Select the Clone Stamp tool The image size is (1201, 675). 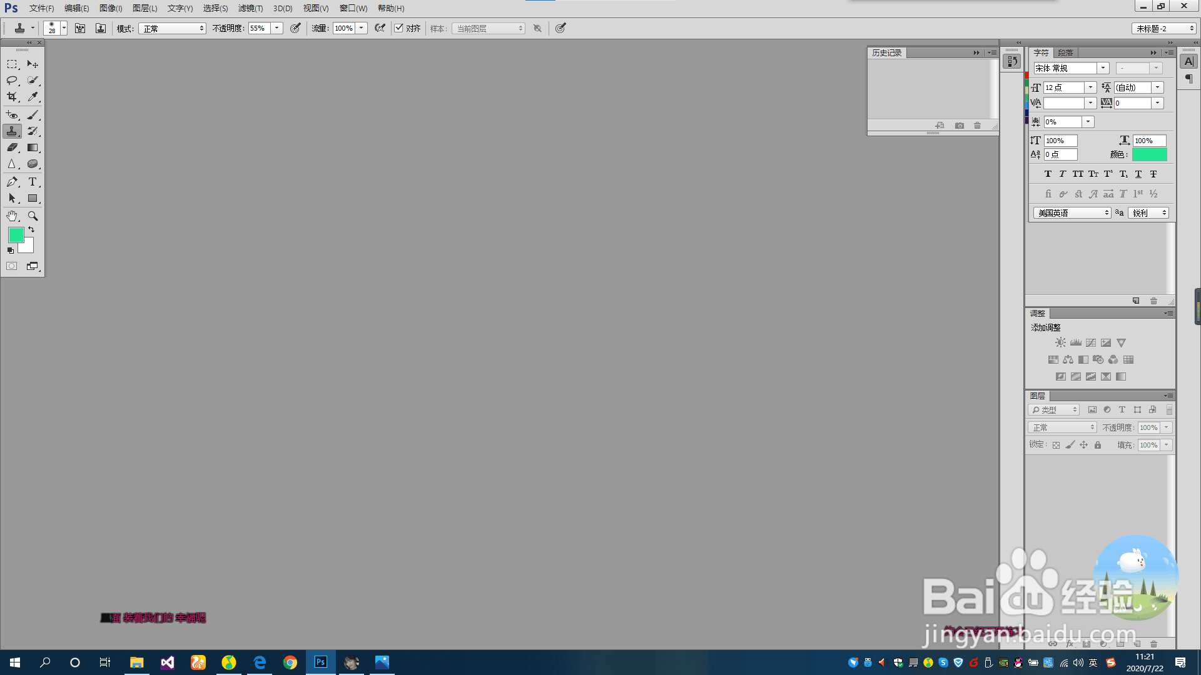click(12, 131)
